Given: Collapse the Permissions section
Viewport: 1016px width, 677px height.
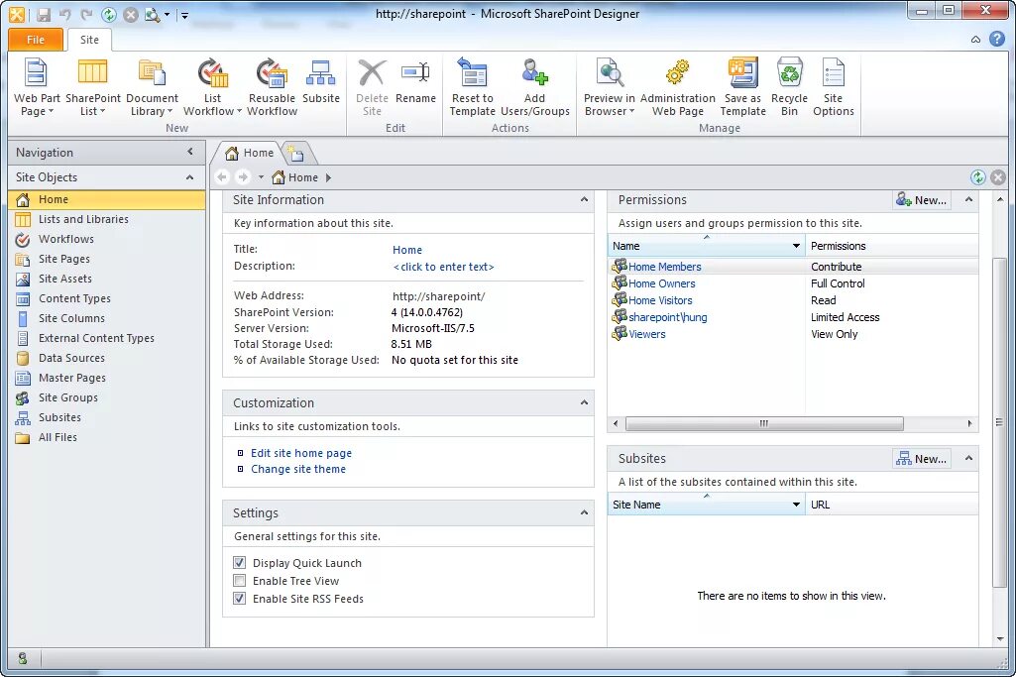Looking at the screenshot, I should pos(968,199).
